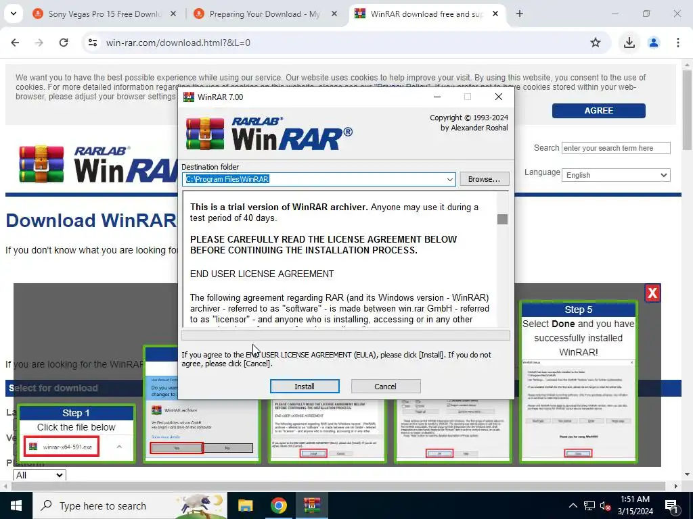693x519 pixels.
Task: Close the WinRAR download tab
Action: point(495,14)
